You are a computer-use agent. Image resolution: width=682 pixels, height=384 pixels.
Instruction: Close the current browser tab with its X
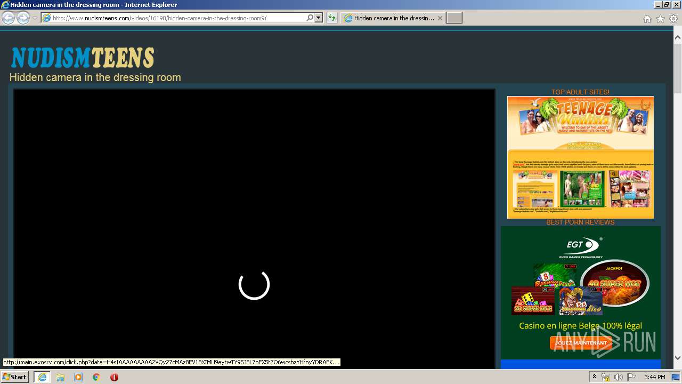(x=440, y=18)
